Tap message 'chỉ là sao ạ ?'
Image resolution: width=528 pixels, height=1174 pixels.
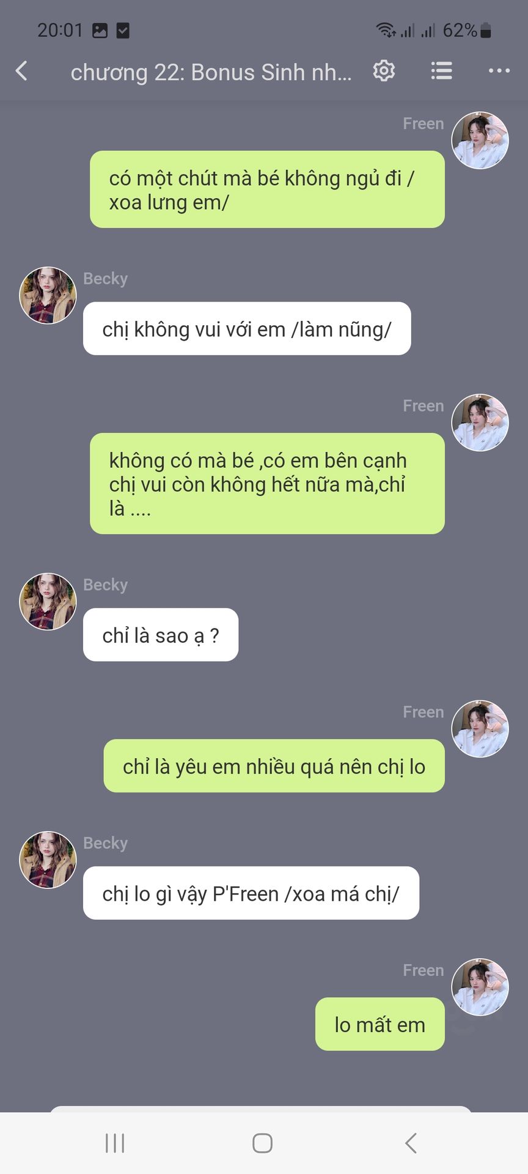pos(161,635)
